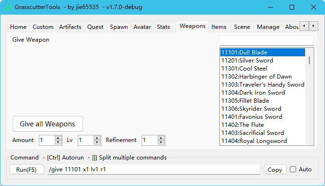Open the Avatar tab
This screenshot has height=186, width=325.
click(x=142, y=27)
